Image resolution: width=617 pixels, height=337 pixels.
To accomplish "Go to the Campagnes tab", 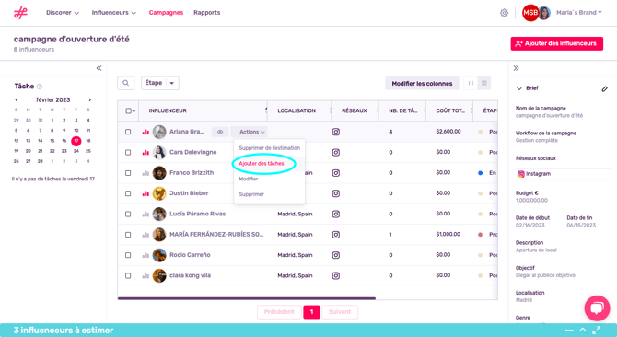I will point(166,13).
